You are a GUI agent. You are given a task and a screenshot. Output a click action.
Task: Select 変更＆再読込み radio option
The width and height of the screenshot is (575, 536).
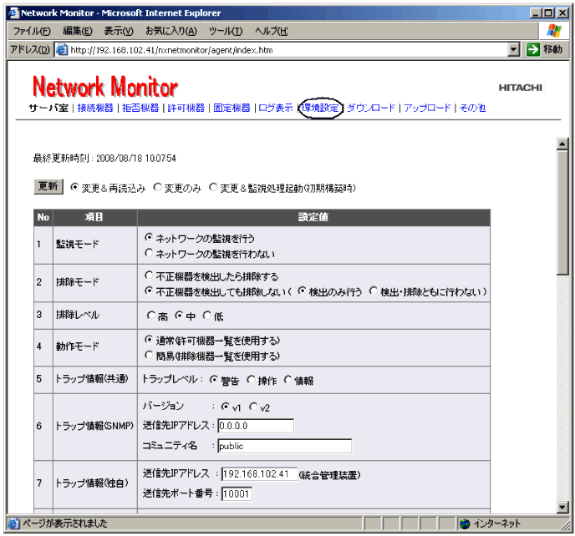coord(74,187)
